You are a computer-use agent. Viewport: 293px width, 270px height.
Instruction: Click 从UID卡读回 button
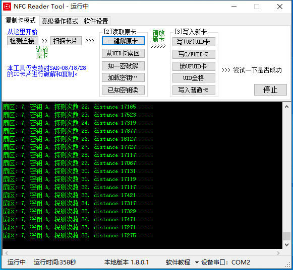(123, 53)
